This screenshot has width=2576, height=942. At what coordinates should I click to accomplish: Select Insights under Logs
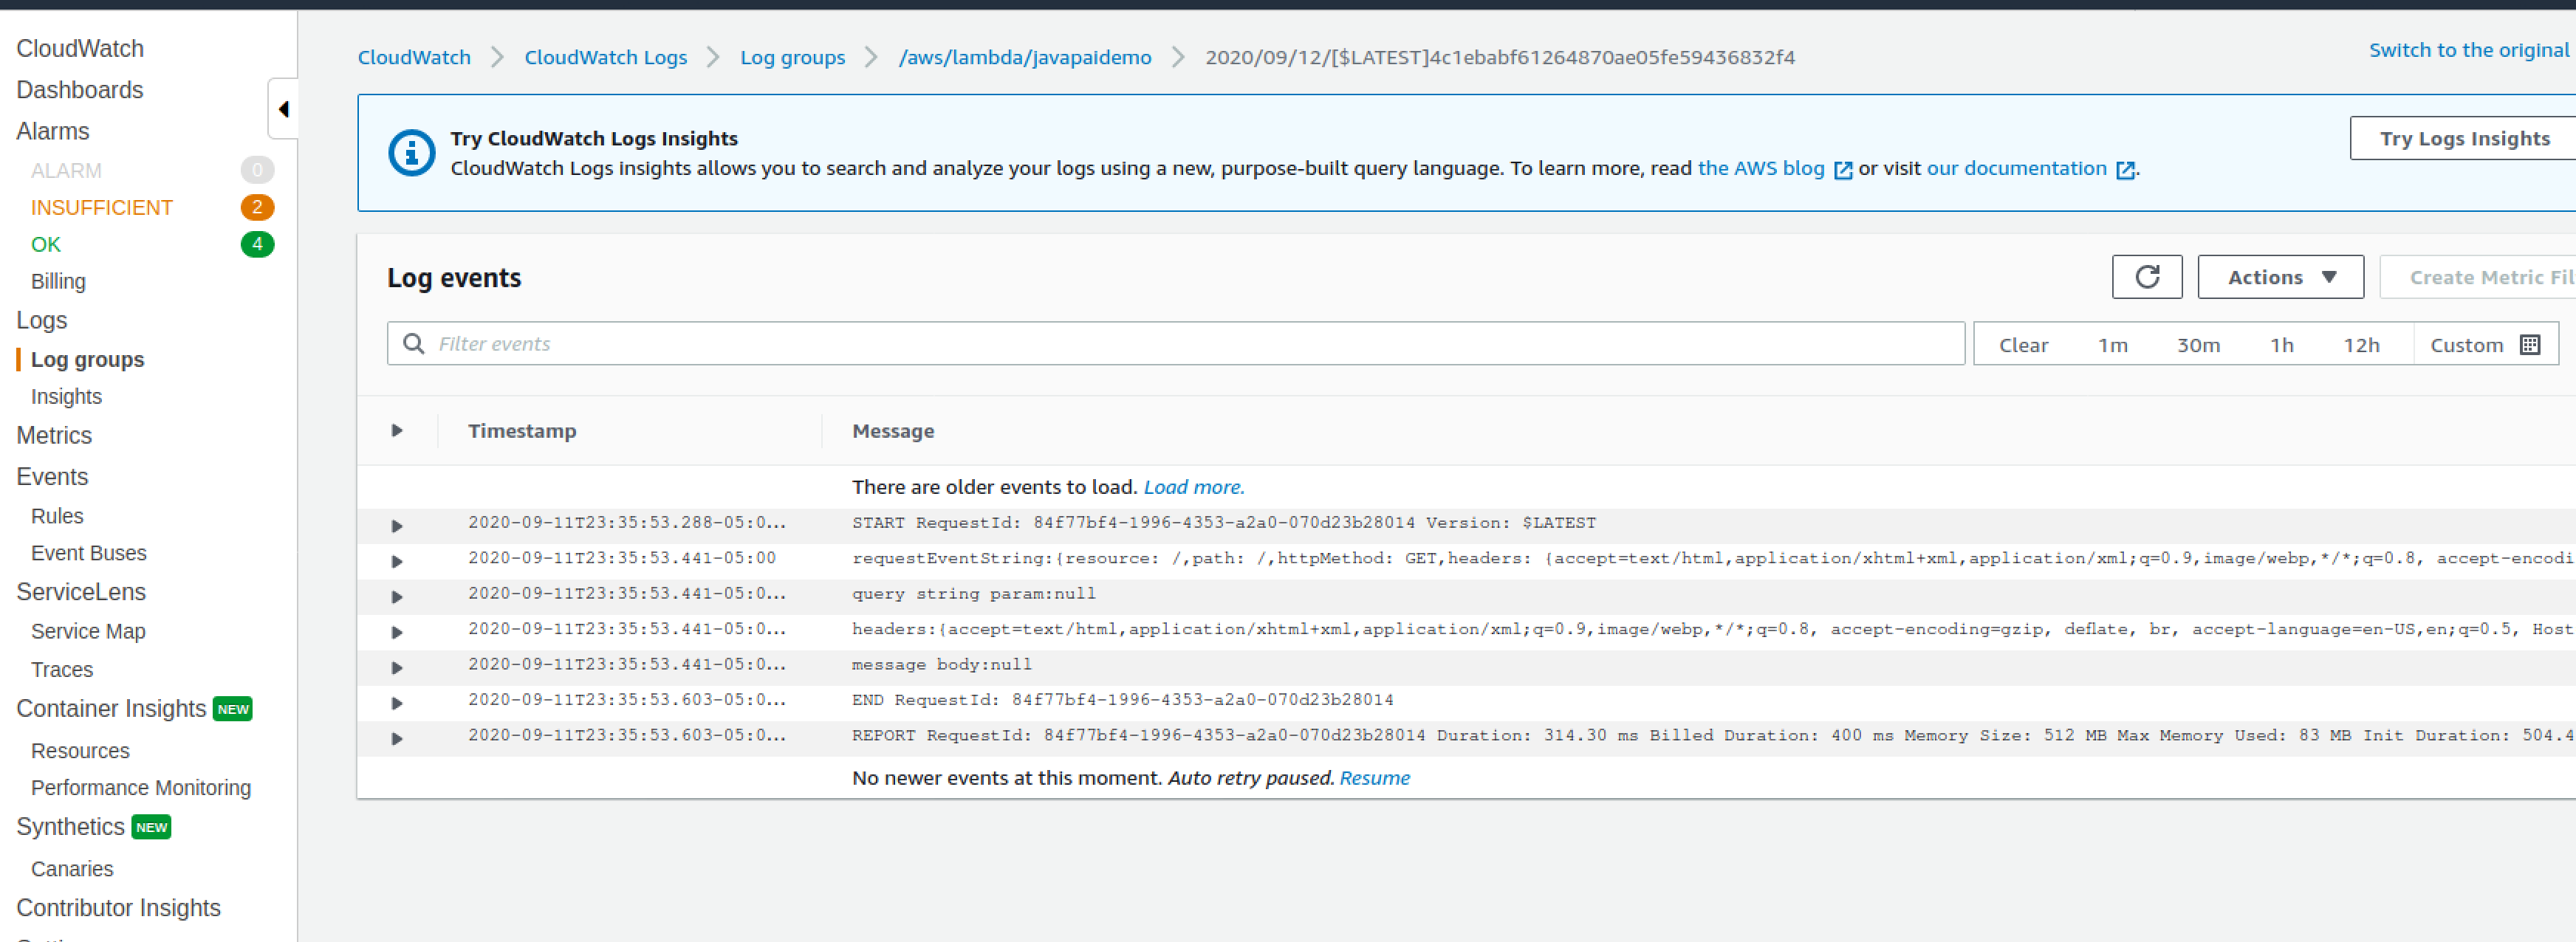point(66,396)
